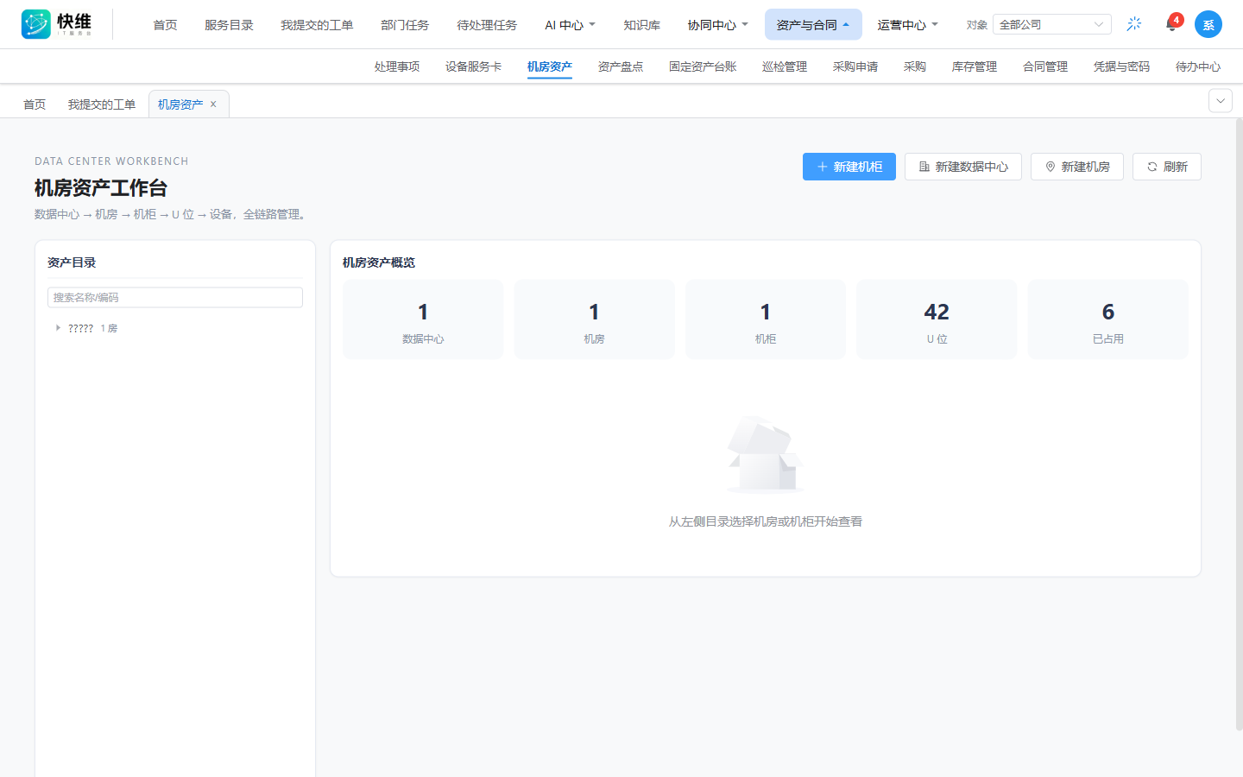Open 待处理任务 menu item
Viewport: 1243px width, 777px height.
tap(487, 25)
